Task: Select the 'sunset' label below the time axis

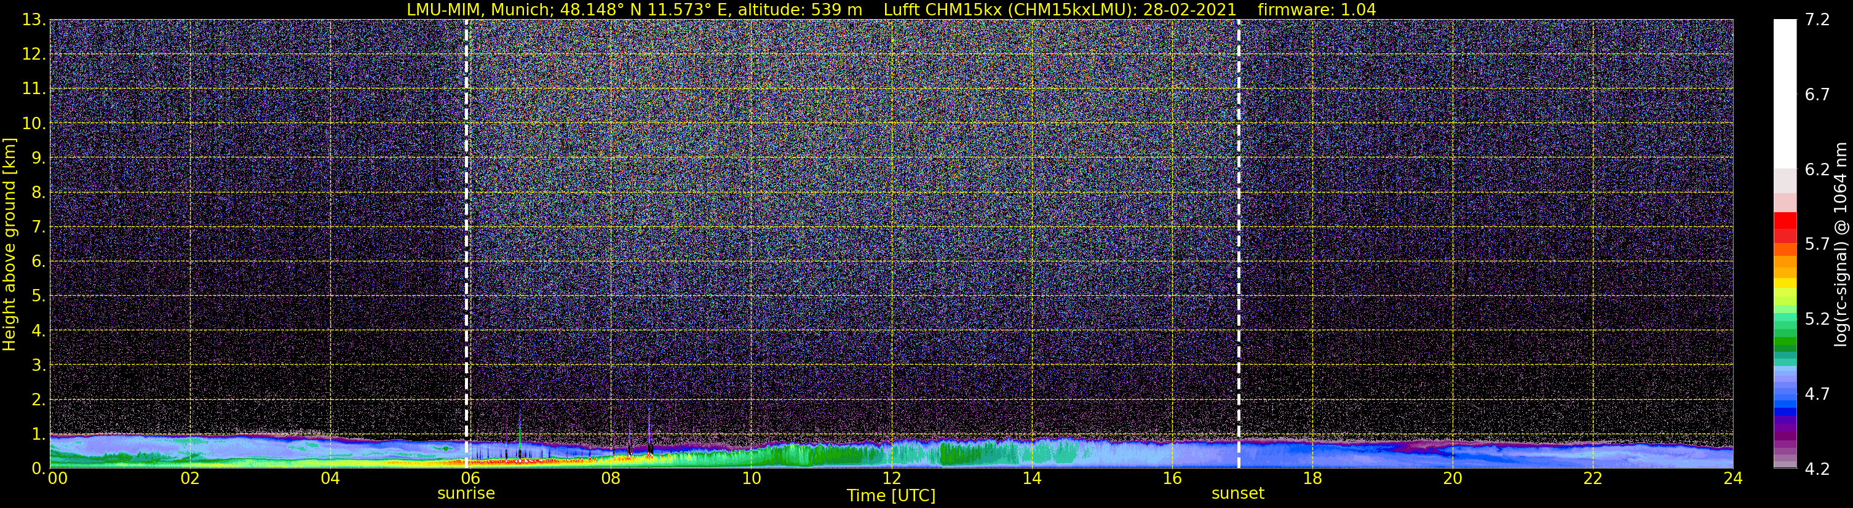Action: (x=1238, y=494)
